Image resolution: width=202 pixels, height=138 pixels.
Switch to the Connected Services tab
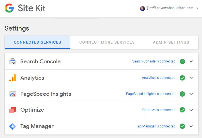[38, 42]
